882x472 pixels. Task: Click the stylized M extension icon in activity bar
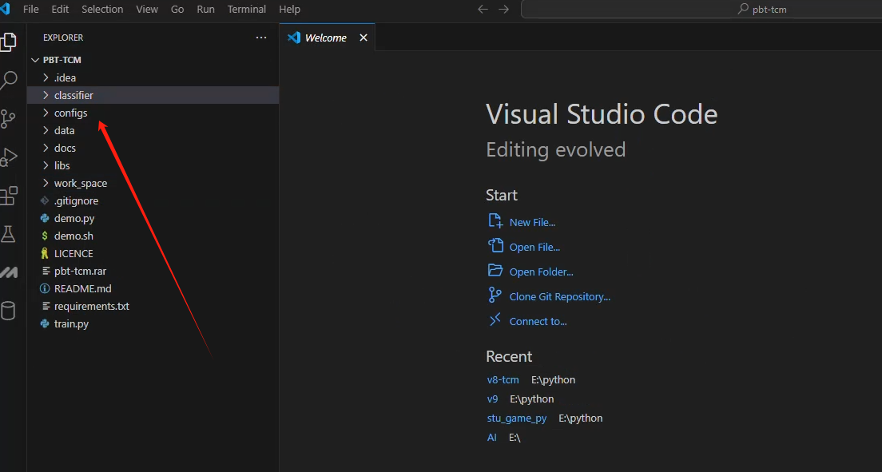click(9, 273)
